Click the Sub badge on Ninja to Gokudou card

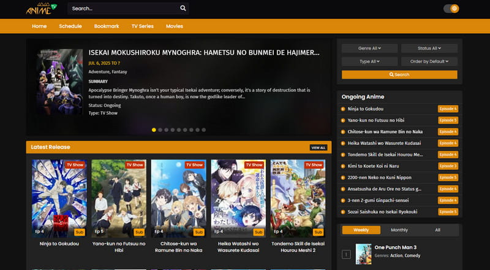80,232
